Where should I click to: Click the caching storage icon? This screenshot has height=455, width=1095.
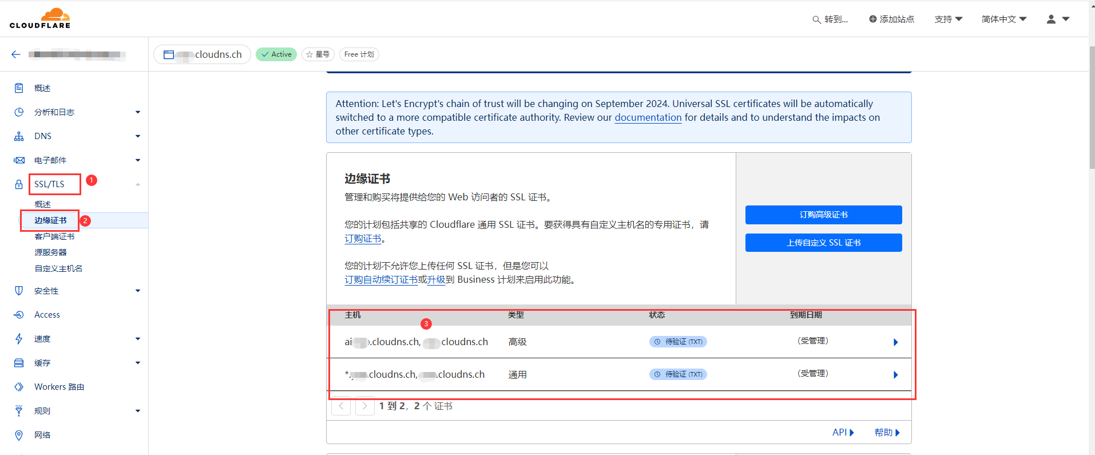point(19,363)
